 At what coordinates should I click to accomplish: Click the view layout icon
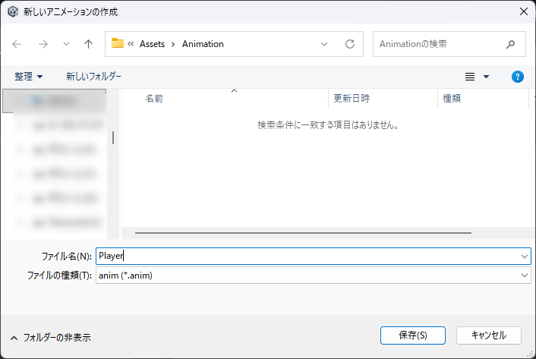(470, 77)
